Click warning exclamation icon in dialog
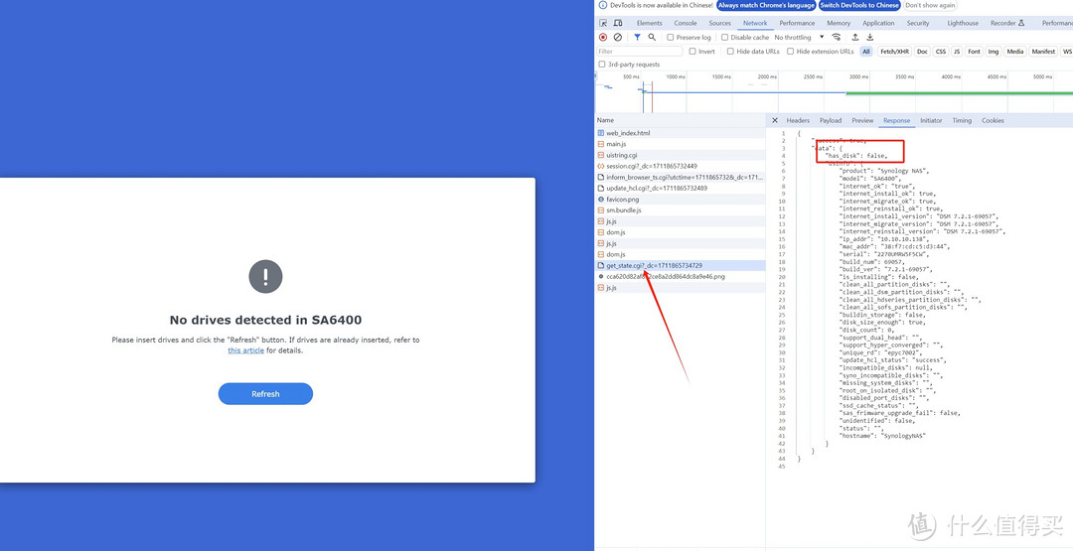1073x551 pixels. [265, 276]
